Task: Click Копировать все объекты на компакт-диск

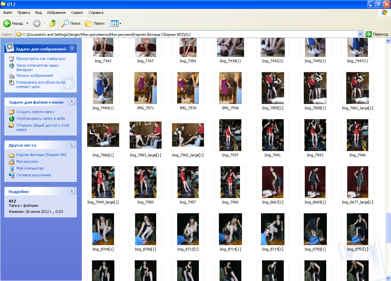Action: coord(41,85)
